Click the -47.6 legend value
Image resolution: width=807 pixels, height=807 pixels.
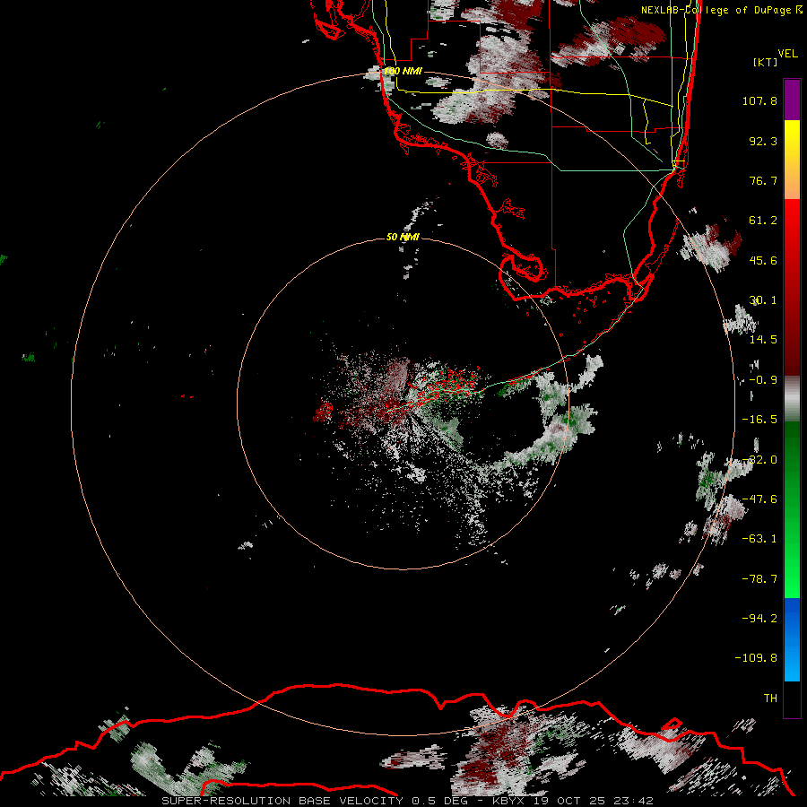[759, 499]
